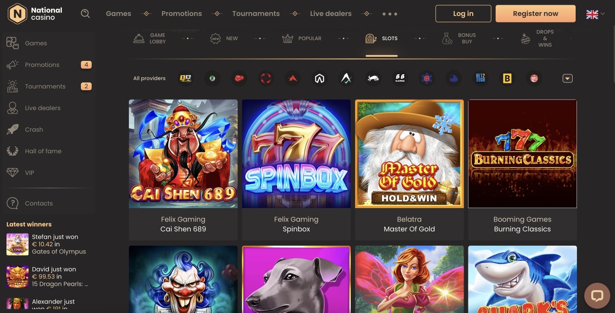
Task: Open the Cai Shen 689 game thumbnail
Action: [x=183, y=154]
